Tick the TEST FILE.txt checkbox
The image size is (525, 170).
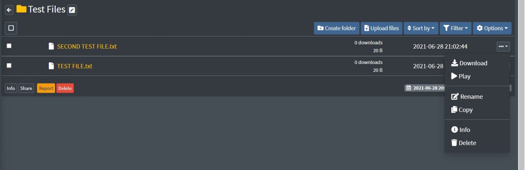(x=9, y=65)
